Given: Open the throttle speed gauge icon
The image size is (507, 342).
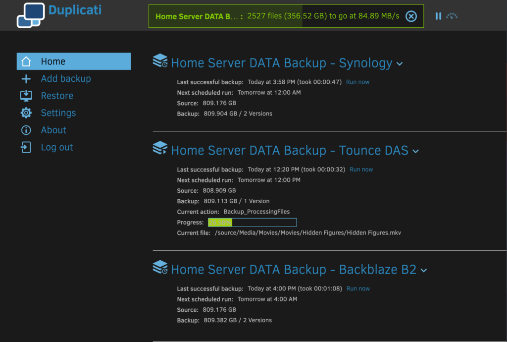Looking at the screenshot, I should (x=452, y=16).
